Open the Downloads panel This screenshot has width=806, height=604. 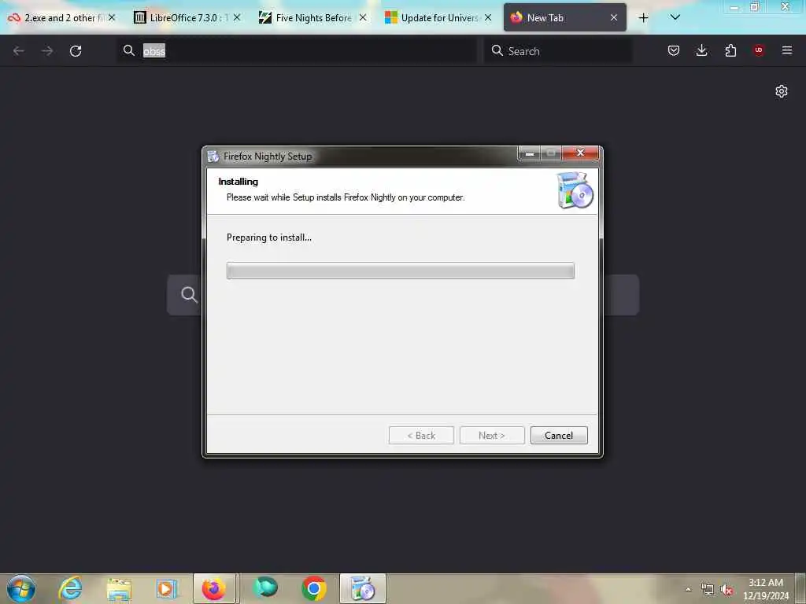click(701, 50)
